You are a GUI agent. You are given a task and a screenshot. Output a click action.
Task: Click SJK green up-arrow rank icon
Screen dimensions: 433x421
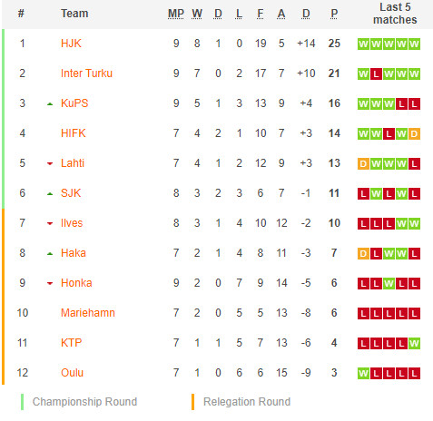50,194
